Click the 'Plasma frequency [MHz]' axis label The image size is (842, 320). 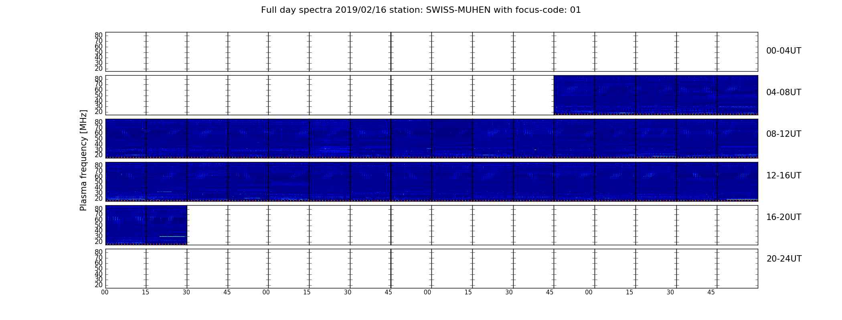tap(83, 160)
